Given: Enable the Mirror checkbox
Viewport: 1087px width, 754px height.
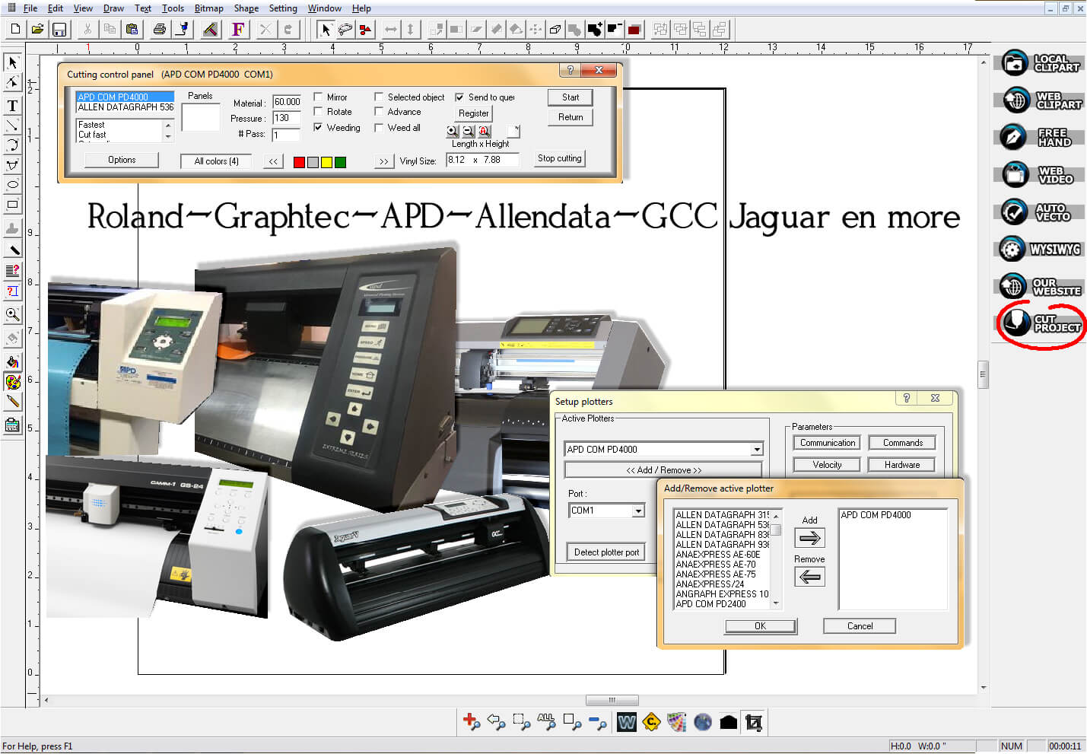Looking at the screenshot, I should pos(319,97).
